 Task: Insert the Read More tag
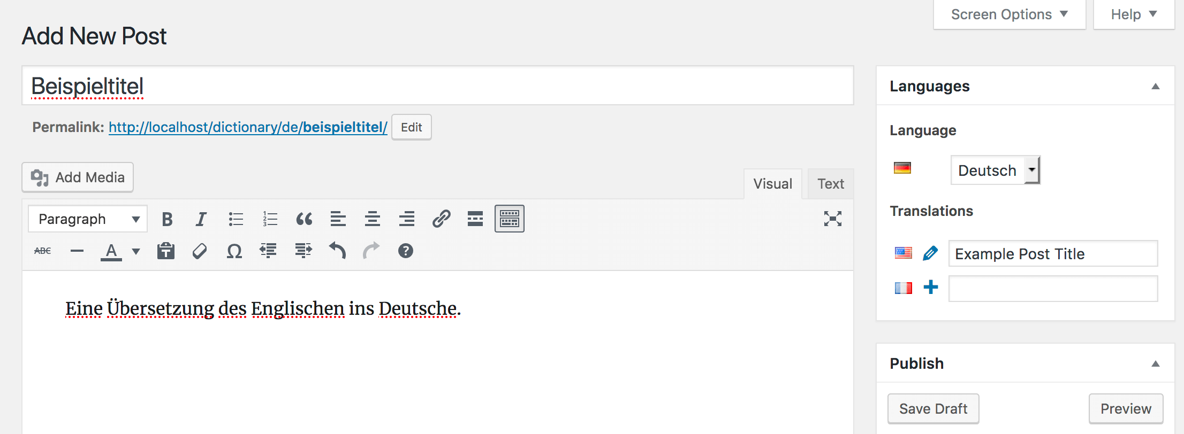475,219
